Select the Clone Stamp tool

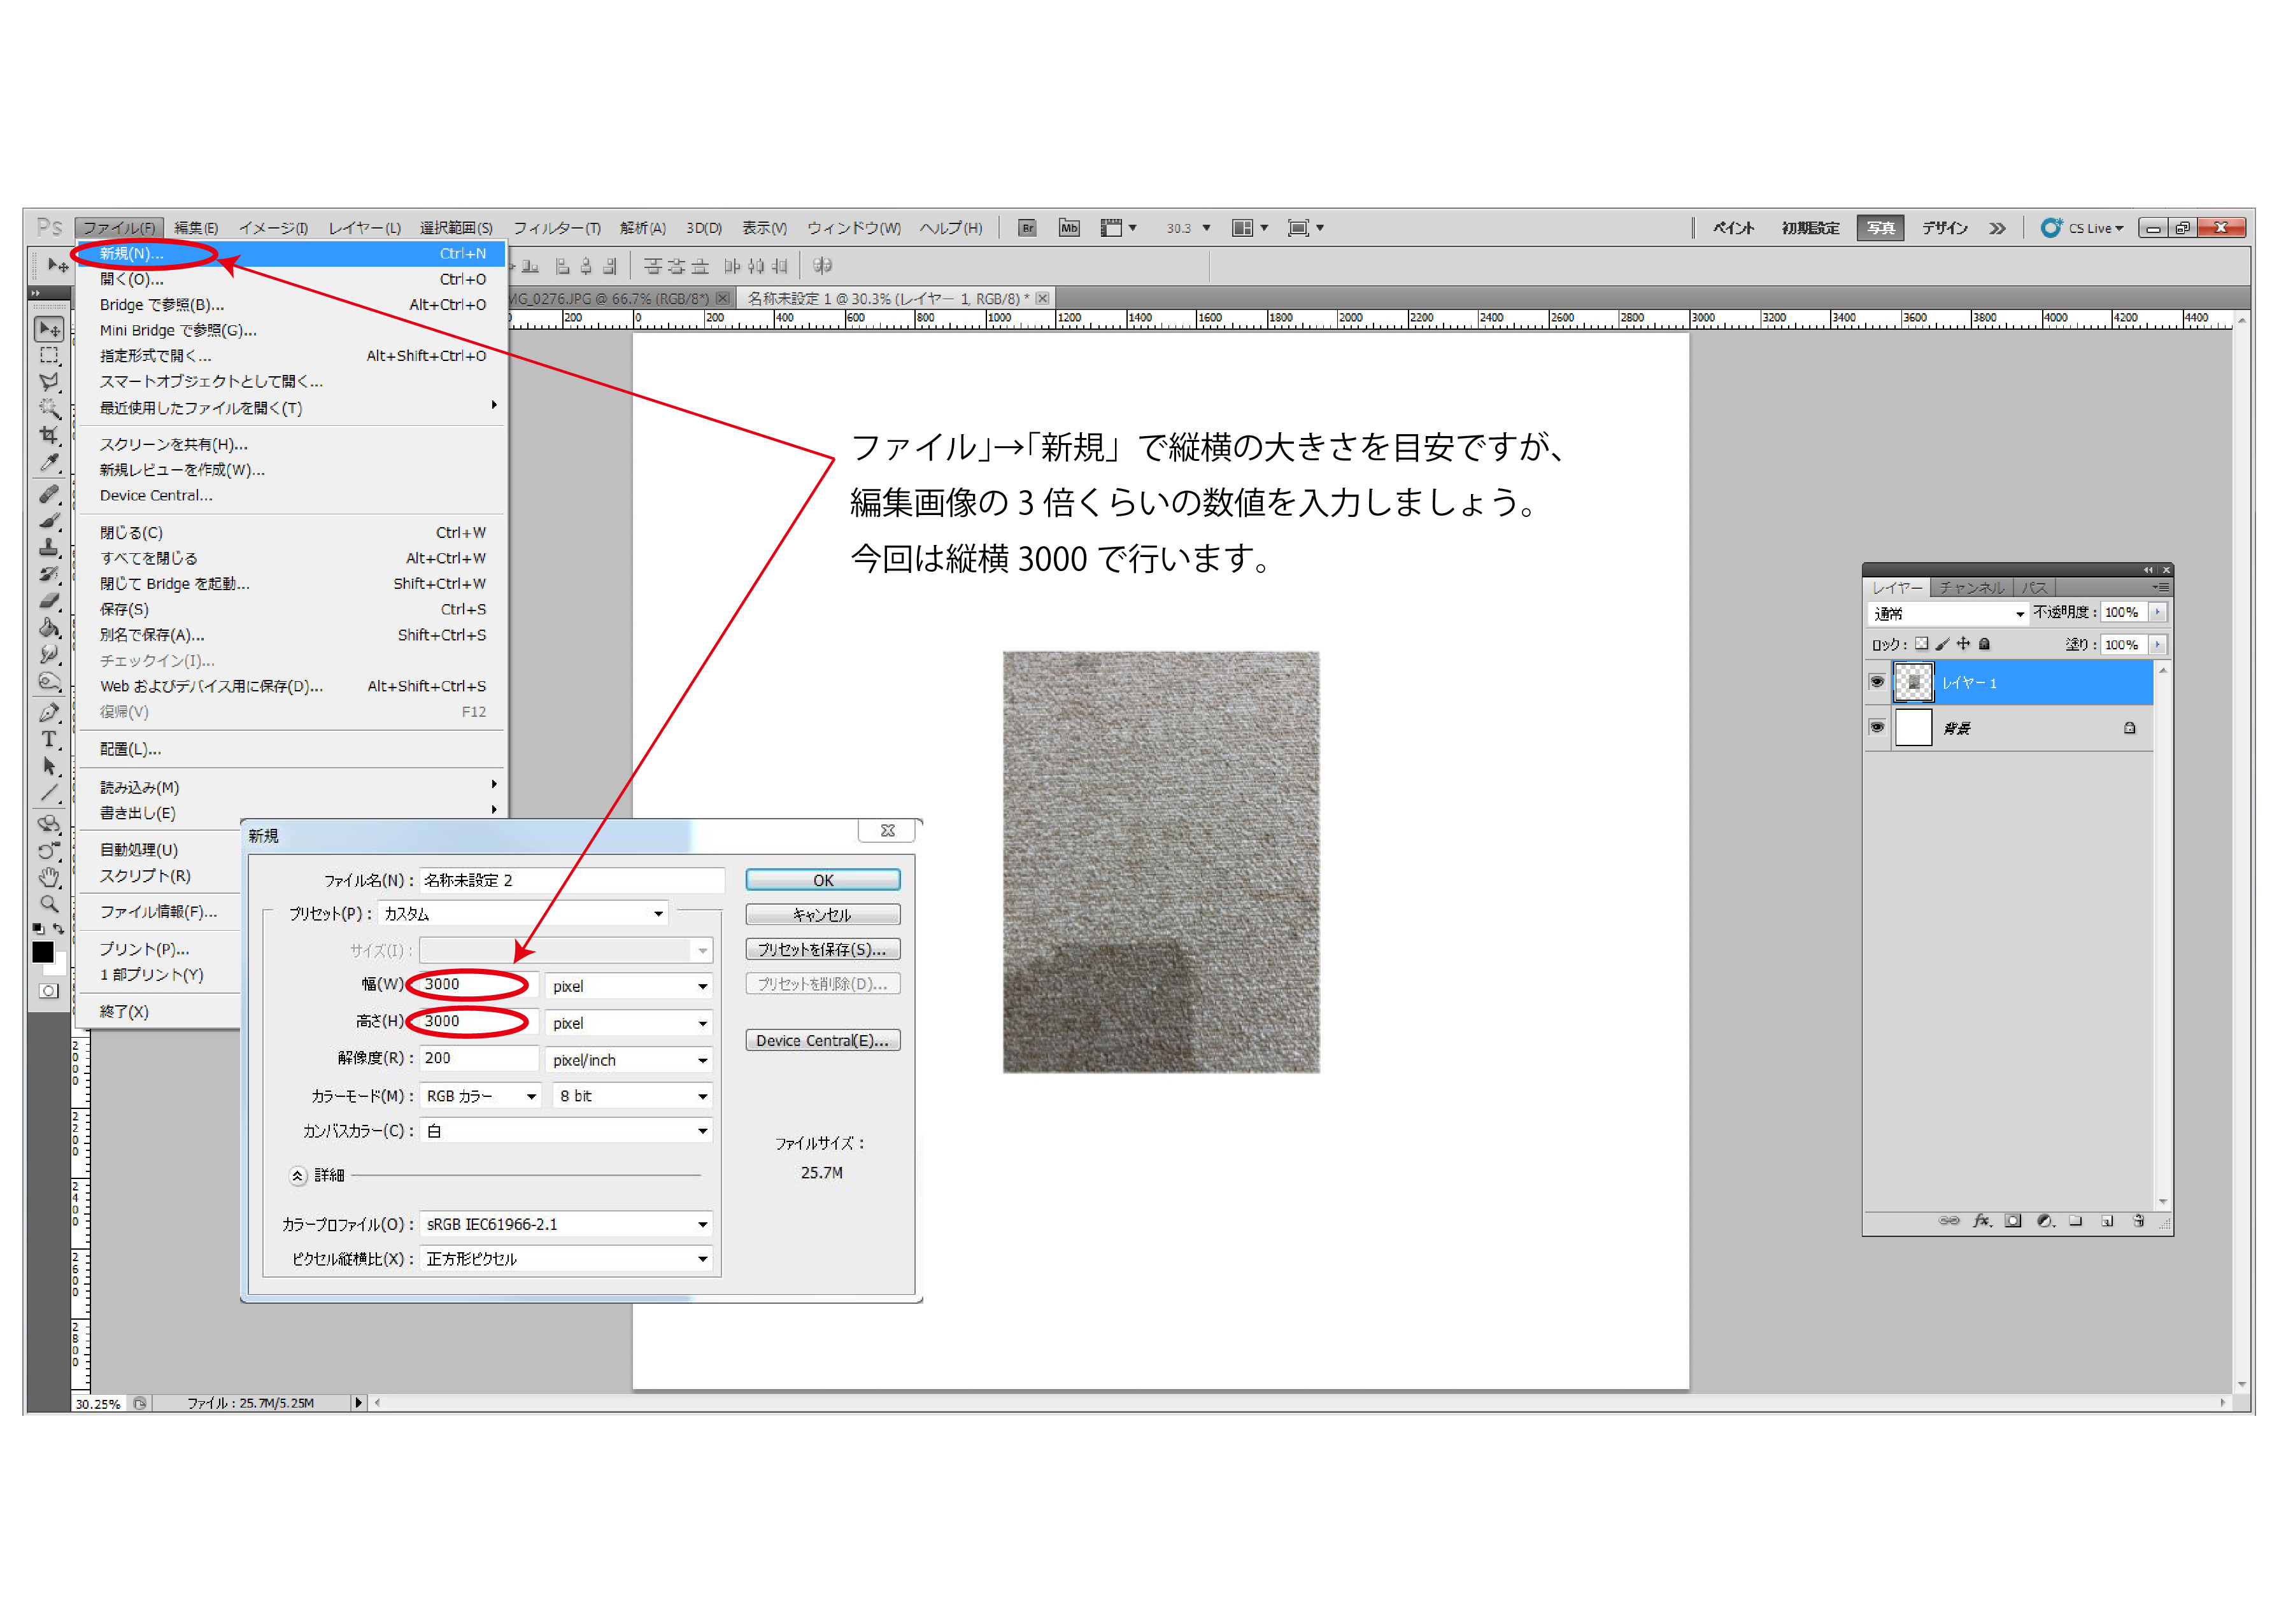tap(48, 547)
